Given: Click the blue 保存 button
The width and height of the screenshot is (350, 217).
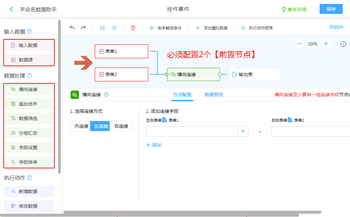Looking at the screenshot, I should point(331,9).
